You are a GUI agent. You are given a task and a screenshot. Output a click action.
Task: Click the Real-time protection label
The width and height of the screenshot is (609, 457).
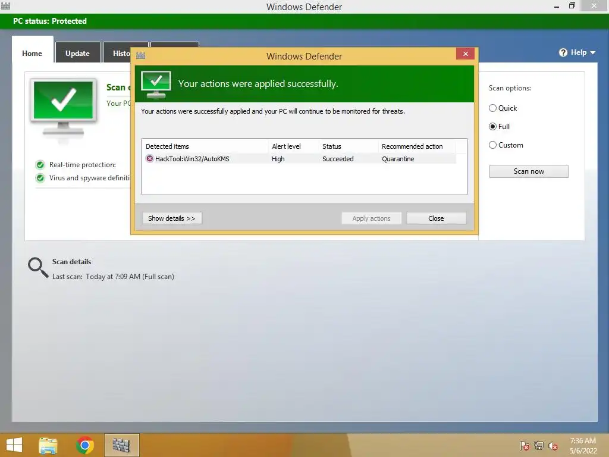[82, 165]
